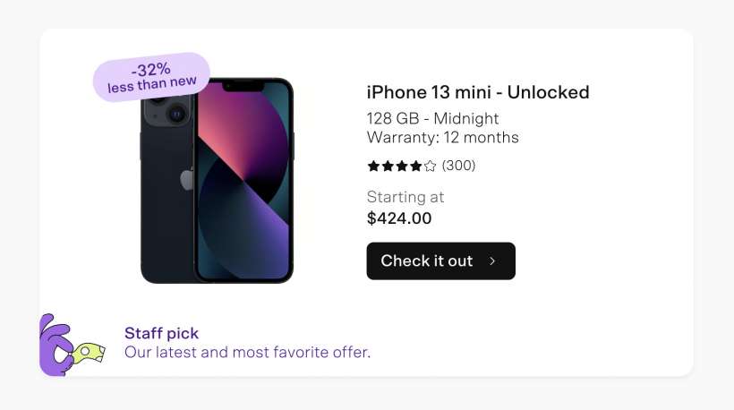Click the -32% less than new badge
Image resolution: width=734 pixels, height=410 pixels.
151,77
